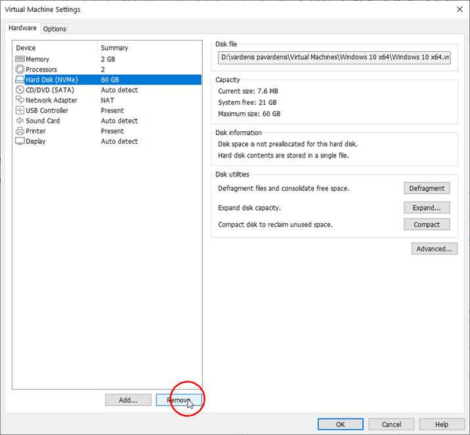Open Advanced... disk settings
470x435 pixels.
click(x=434, y=249)
